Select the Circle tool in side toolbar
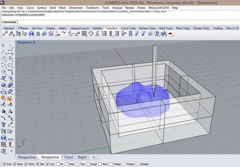 coord(3,58)
